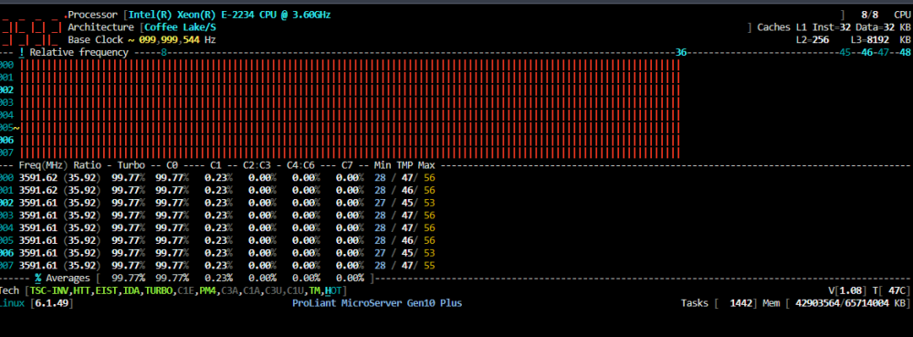Click the Base Clock value 099,999,544
This screenshot has width=913, height=337.
170,39
